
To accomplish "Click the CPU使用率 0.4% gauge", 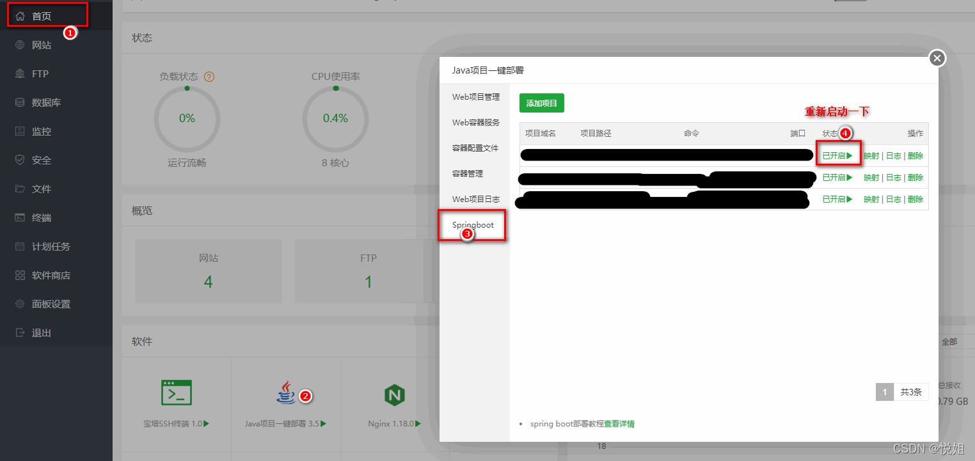I will click(335, 119).
